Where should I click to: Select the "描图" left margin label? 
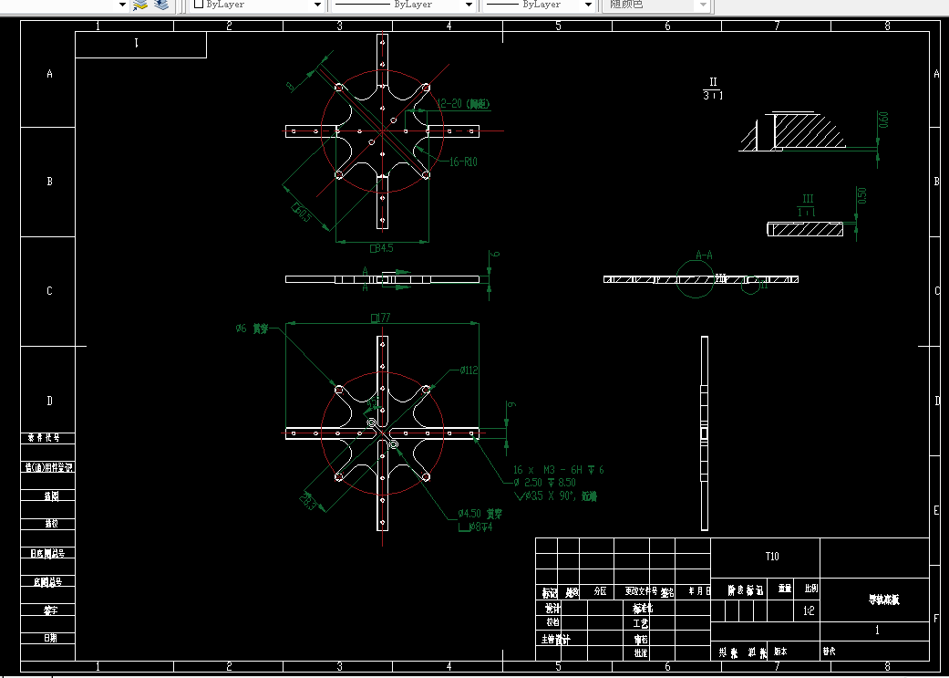tap(51, 495)
